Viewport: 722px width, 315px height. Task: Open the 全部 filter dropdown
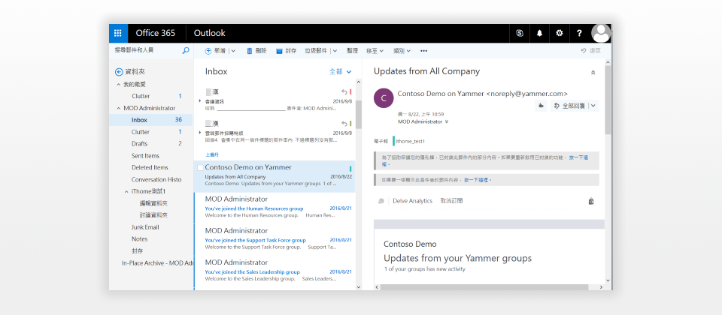tap(340, 72)
